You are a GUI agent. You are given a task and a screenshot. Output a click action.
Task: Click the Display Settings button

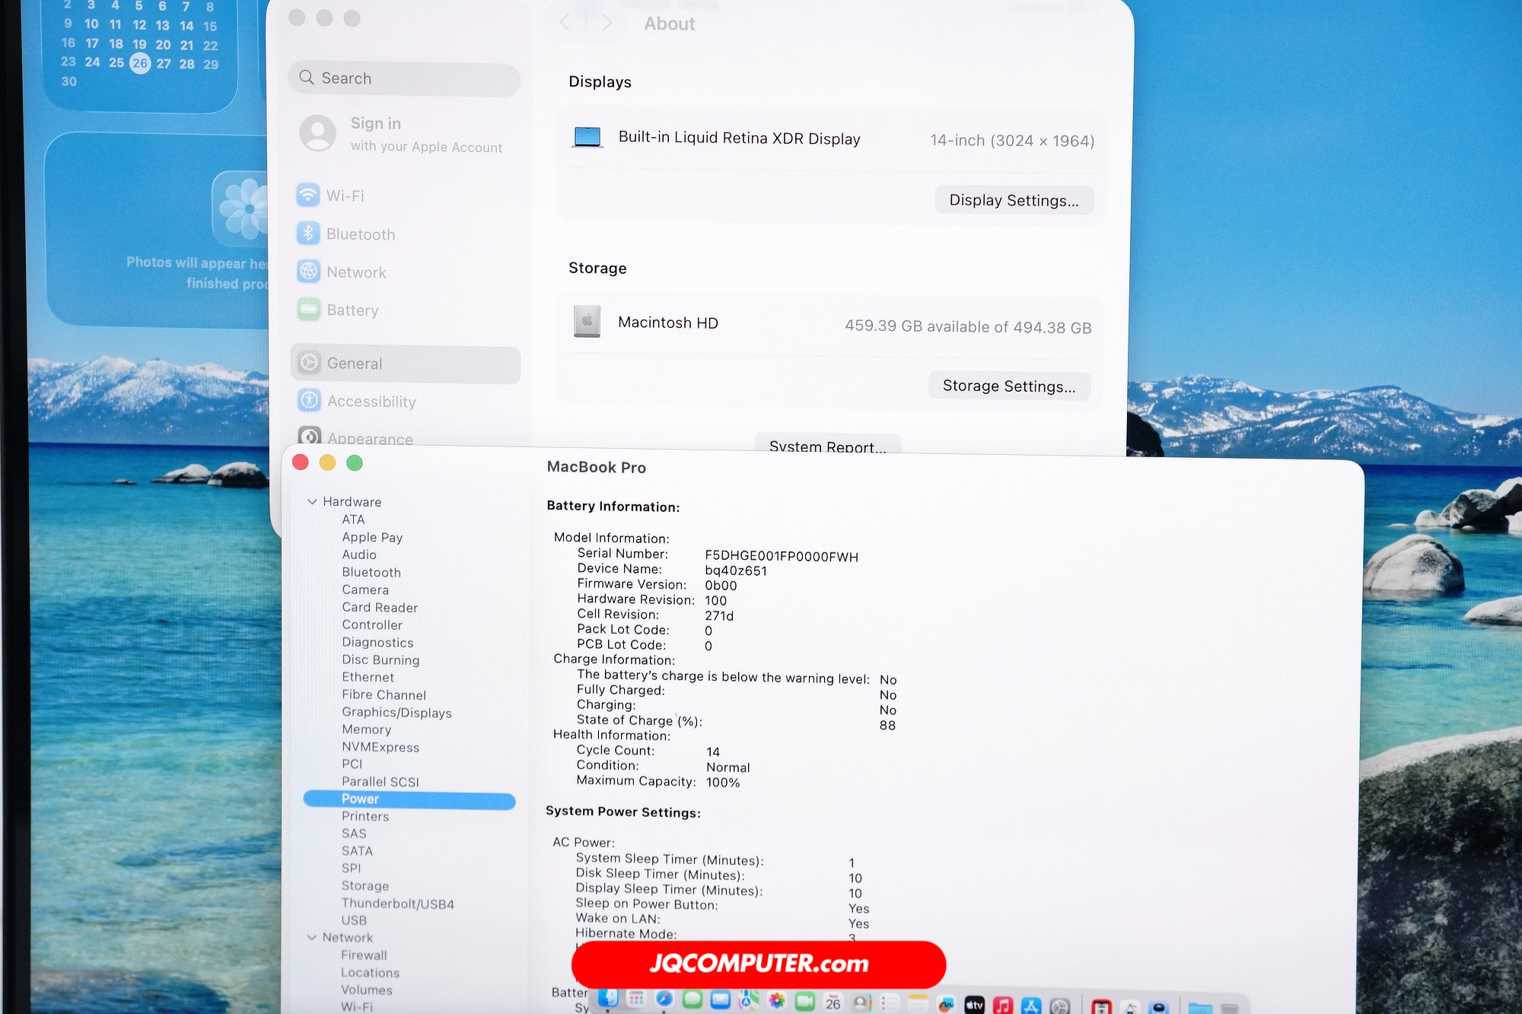[1014, 200]
